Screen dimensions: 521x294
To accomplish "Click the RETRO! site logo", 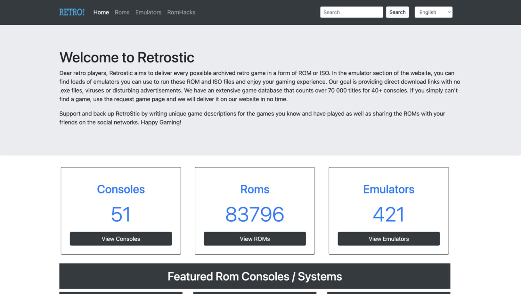I will pyautogui.click(x=72, y=12).
